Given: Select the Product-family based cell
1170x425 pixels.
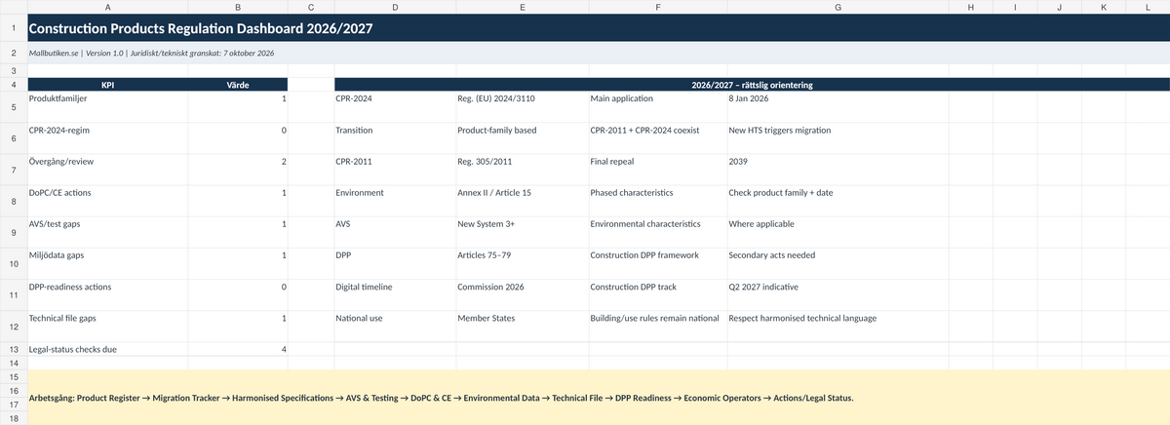Looking at the screenshot, I should [522, 137].
